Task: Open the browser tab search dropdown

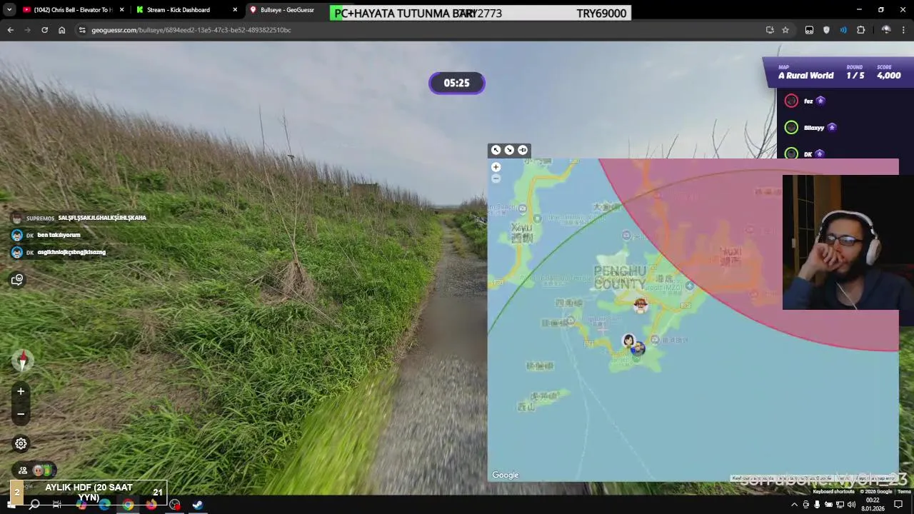Action: click(x=9, y=10)
